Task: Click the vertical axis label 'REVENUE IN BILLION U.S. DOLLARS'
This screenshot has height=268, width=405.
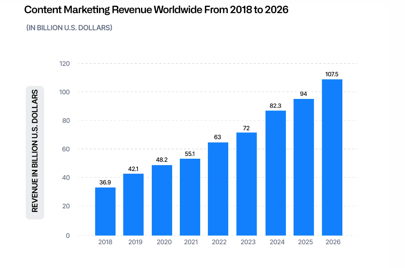Action: click(35, 151)
